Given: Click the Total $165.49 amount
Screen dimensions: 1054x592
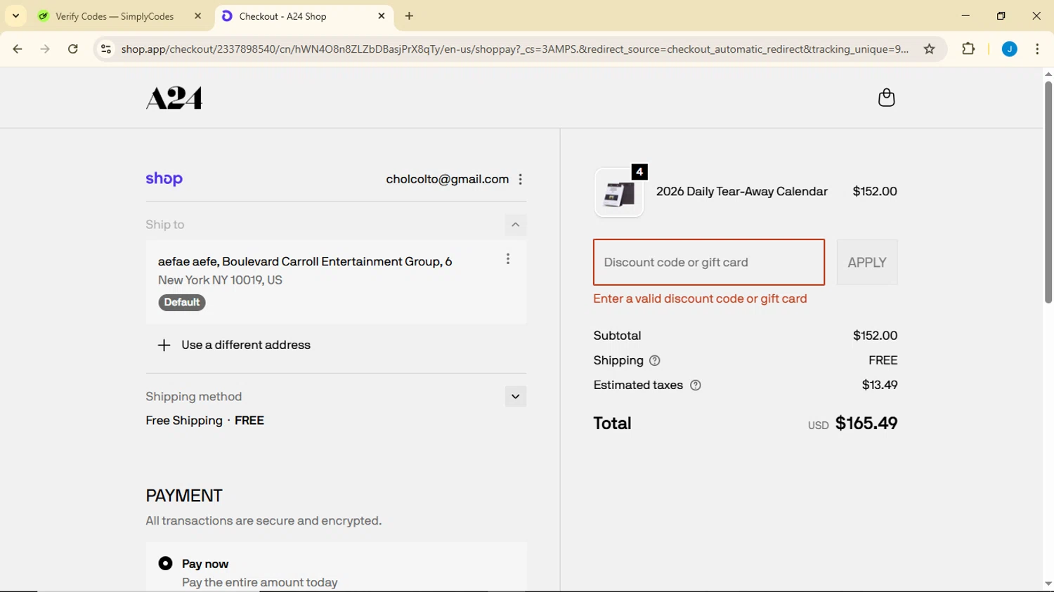Looking at the screenshot, I should (866, 423).
